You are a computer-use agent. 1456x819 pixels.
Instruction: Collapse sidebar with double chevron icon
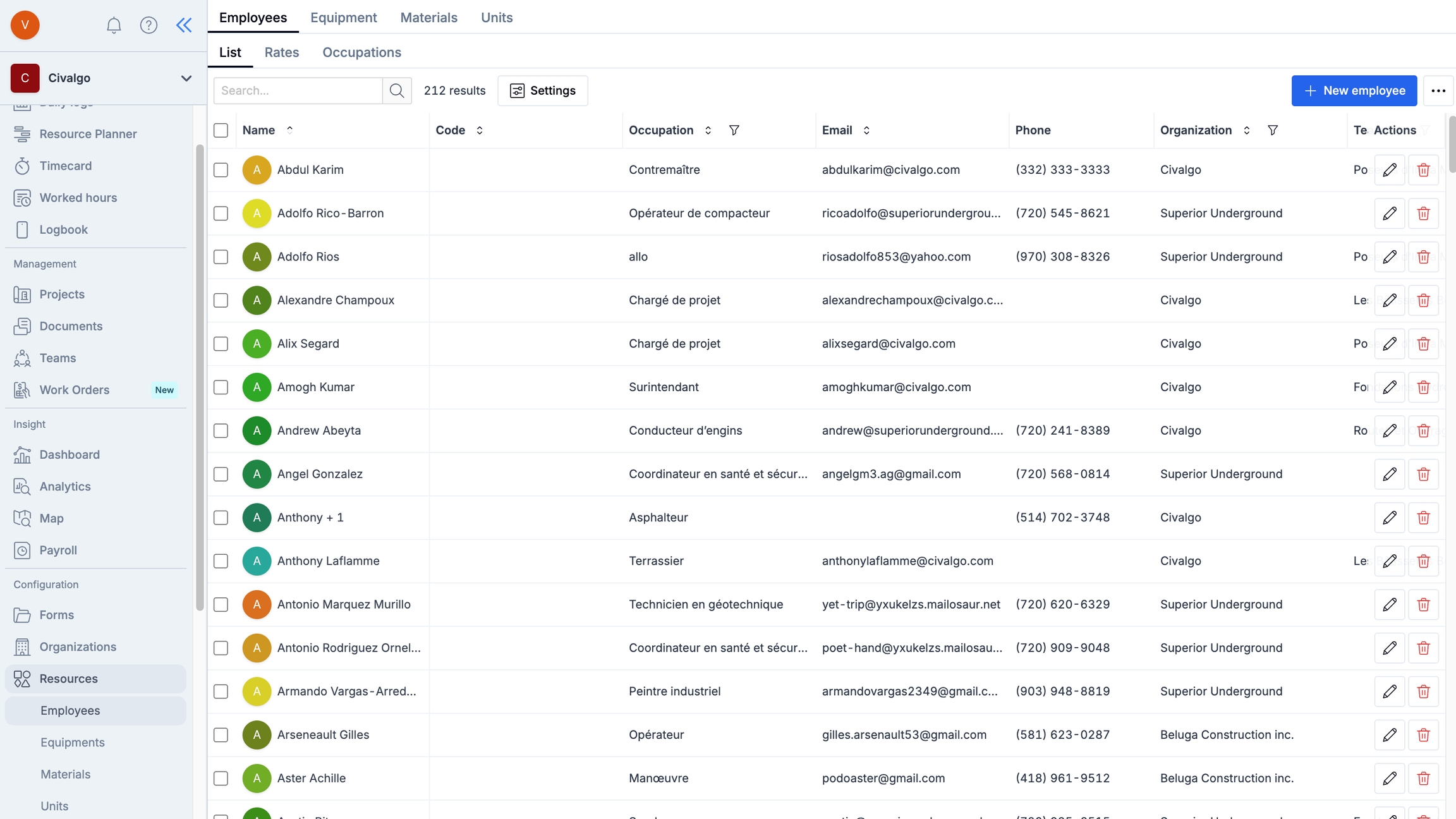coord(184,25)
